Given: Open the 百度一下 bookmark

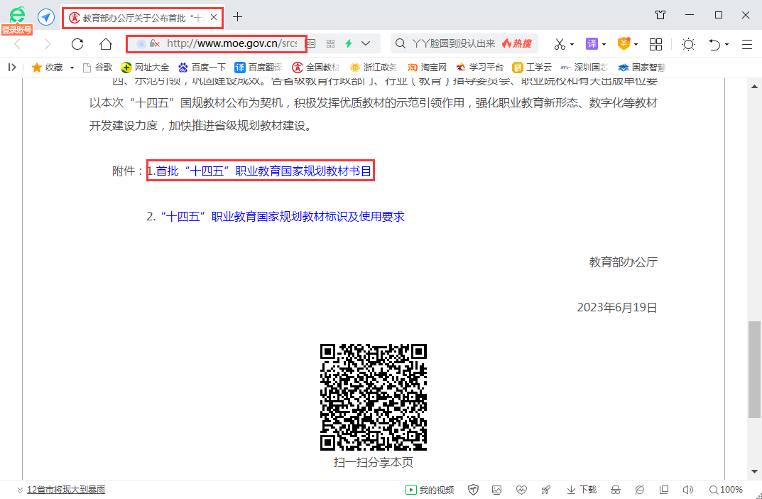Looking at the screenshot, I should coord(202,68).
